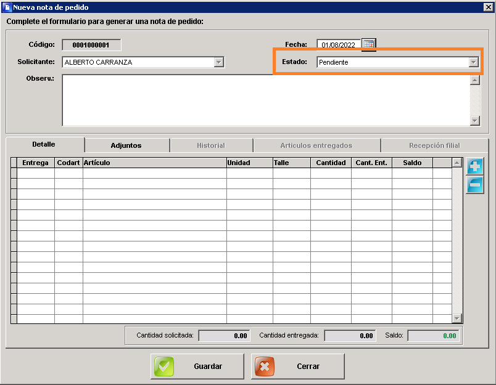Click the Cantidad column header
496x385 pixels.
(x=331, y=163)
